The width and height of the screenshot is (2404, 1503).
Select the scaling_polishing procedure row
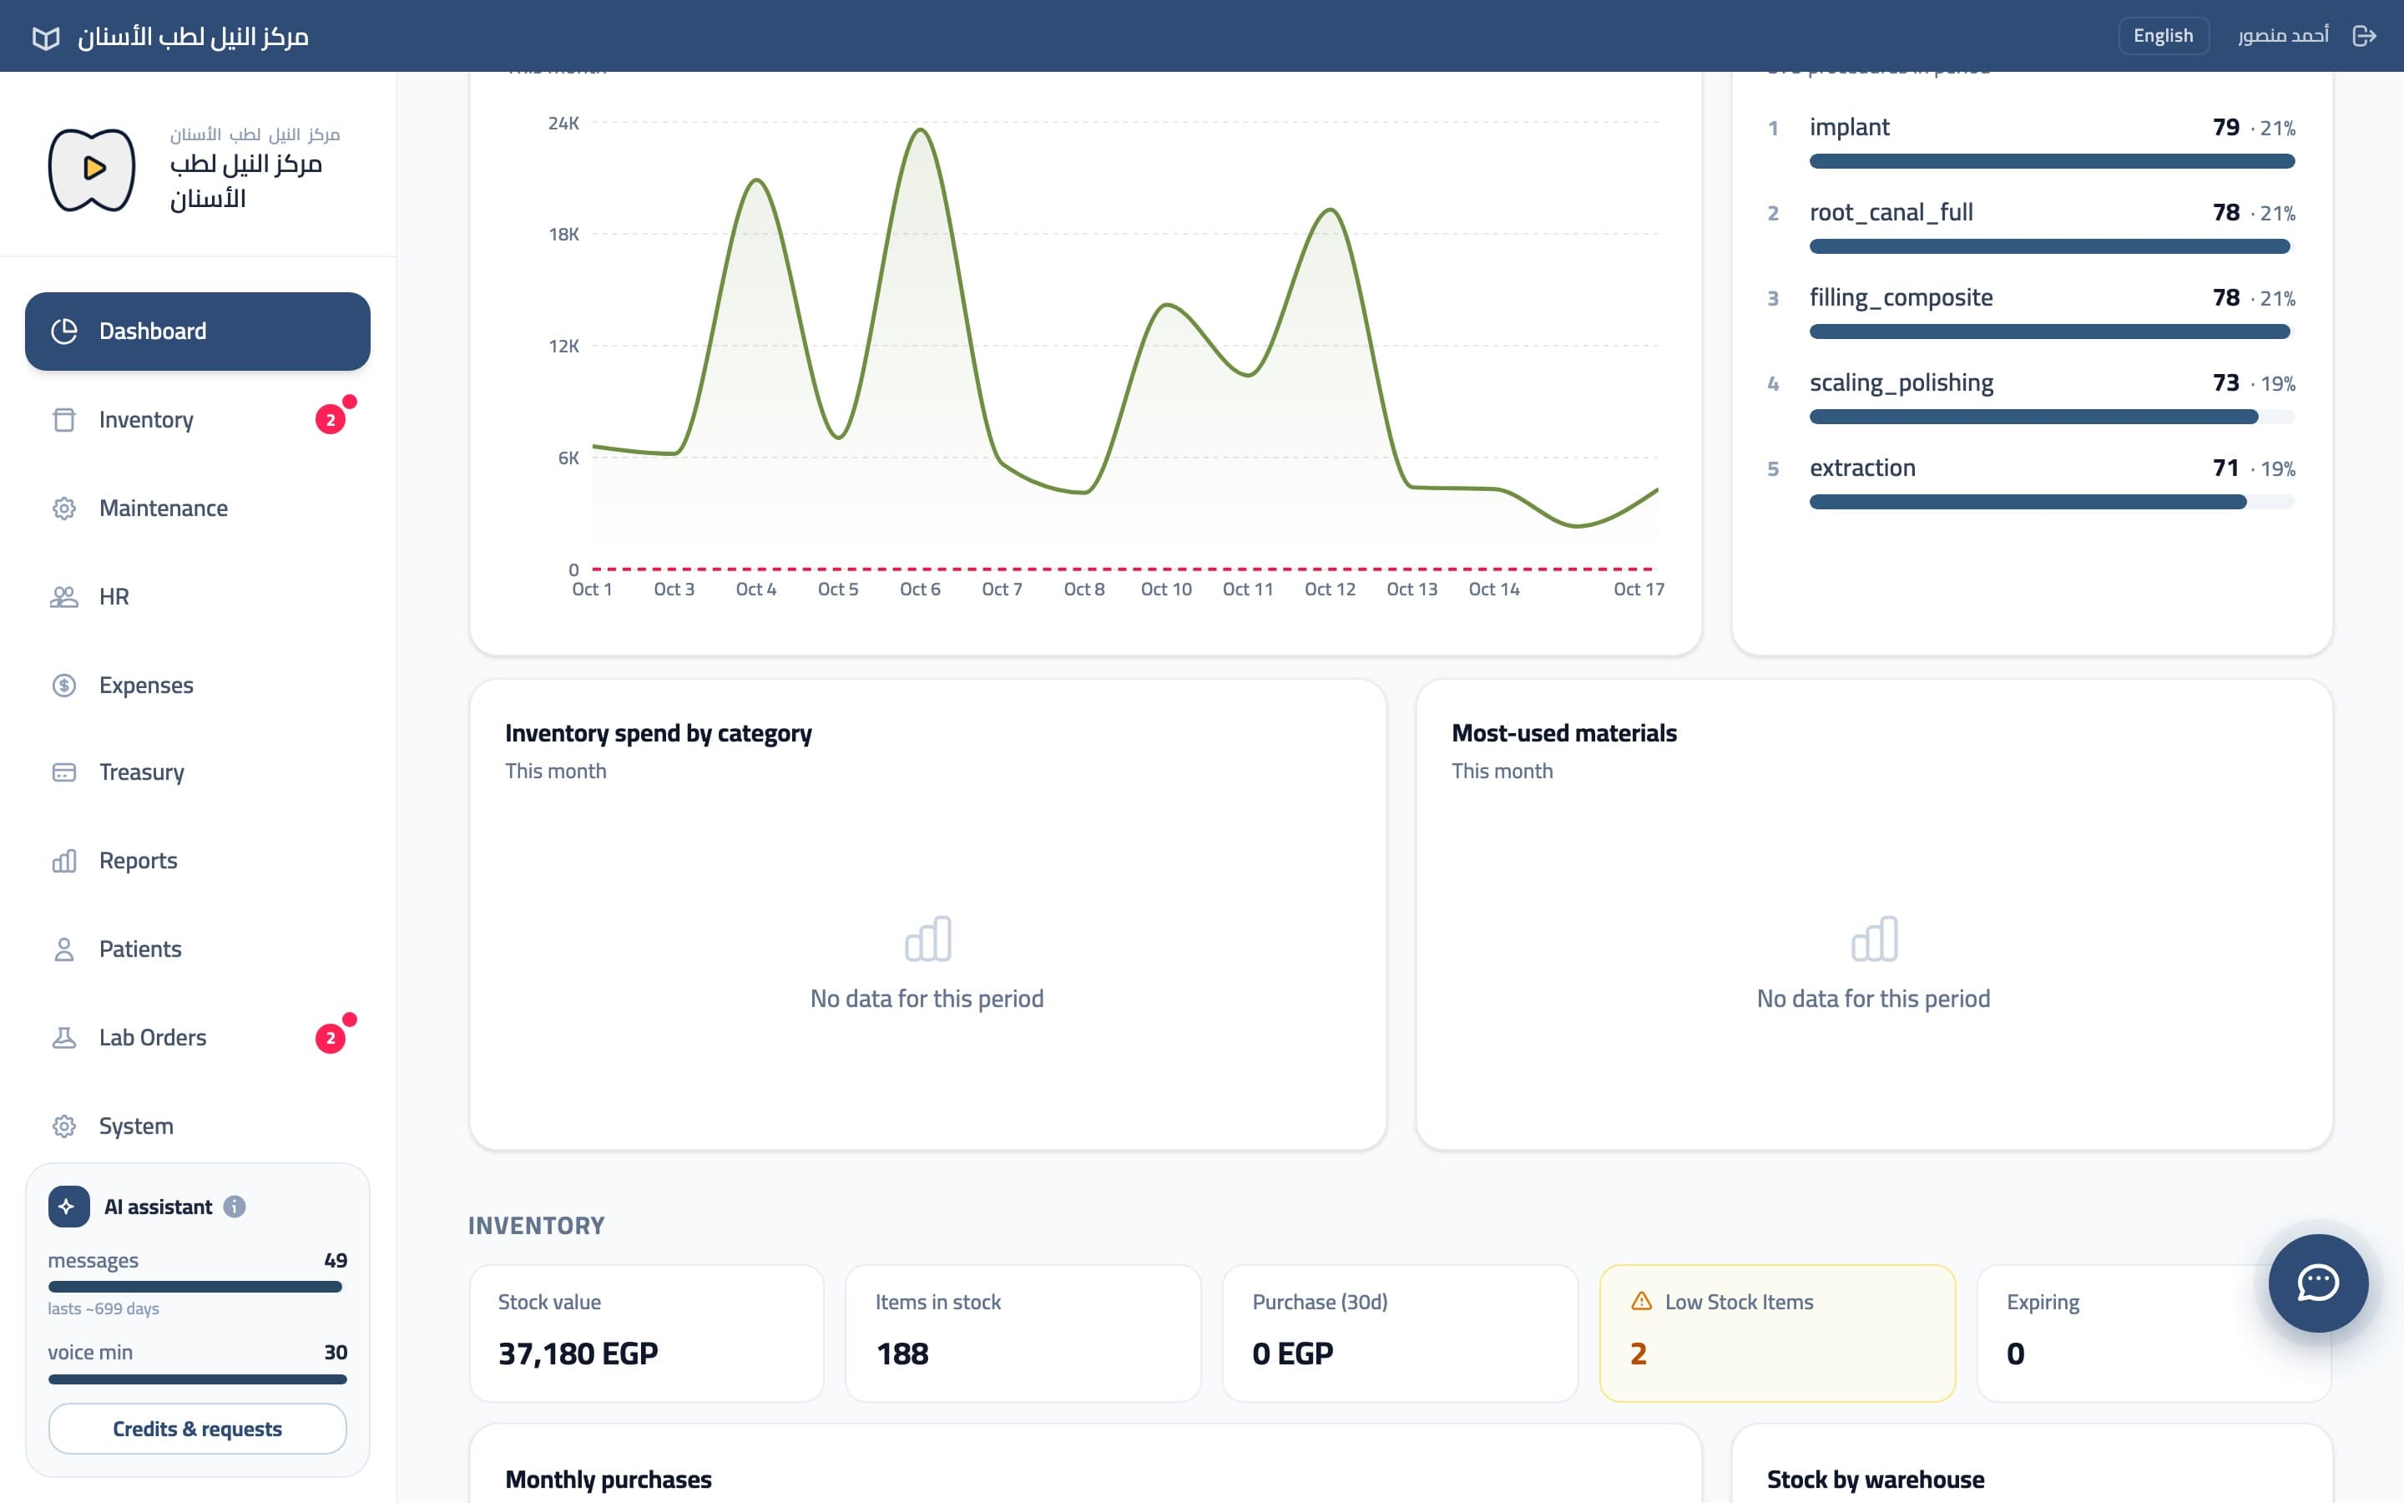point(2032,398)
